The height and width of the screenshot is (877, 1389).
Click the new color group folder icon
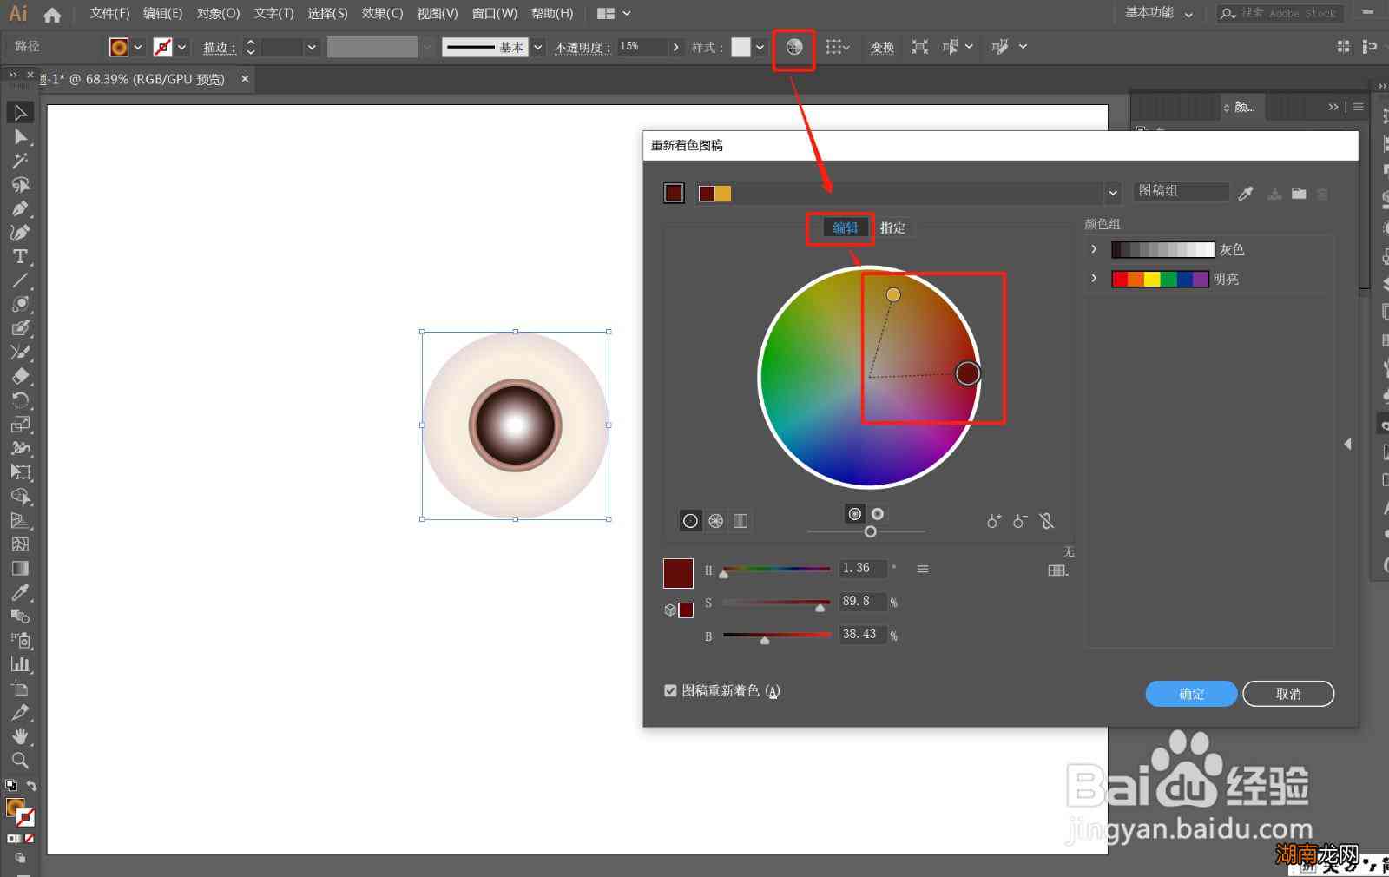1299,194
